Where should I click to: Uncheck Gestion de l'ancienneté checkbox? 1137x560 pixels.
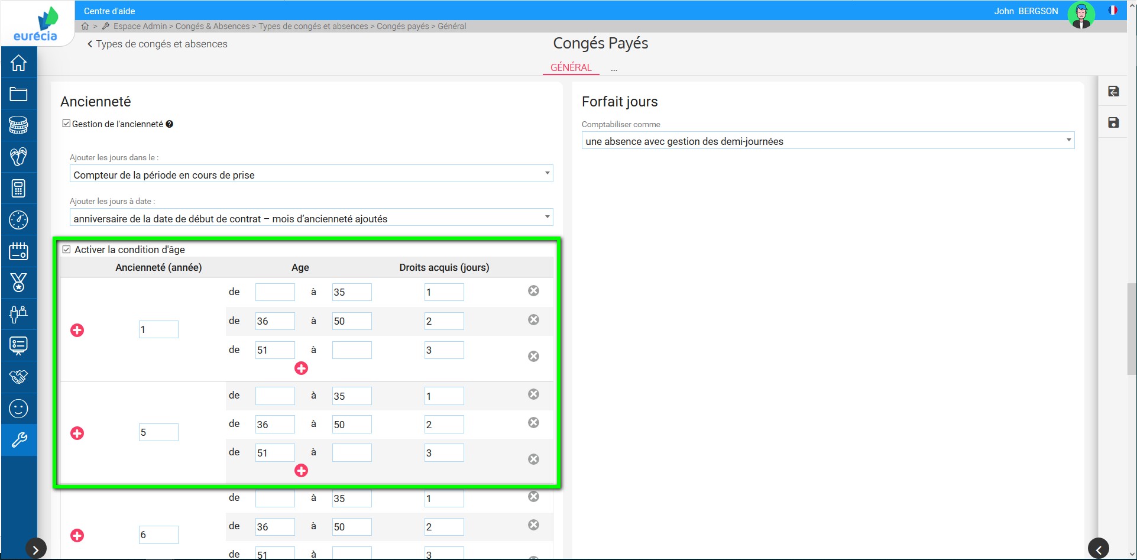[66, 124]
